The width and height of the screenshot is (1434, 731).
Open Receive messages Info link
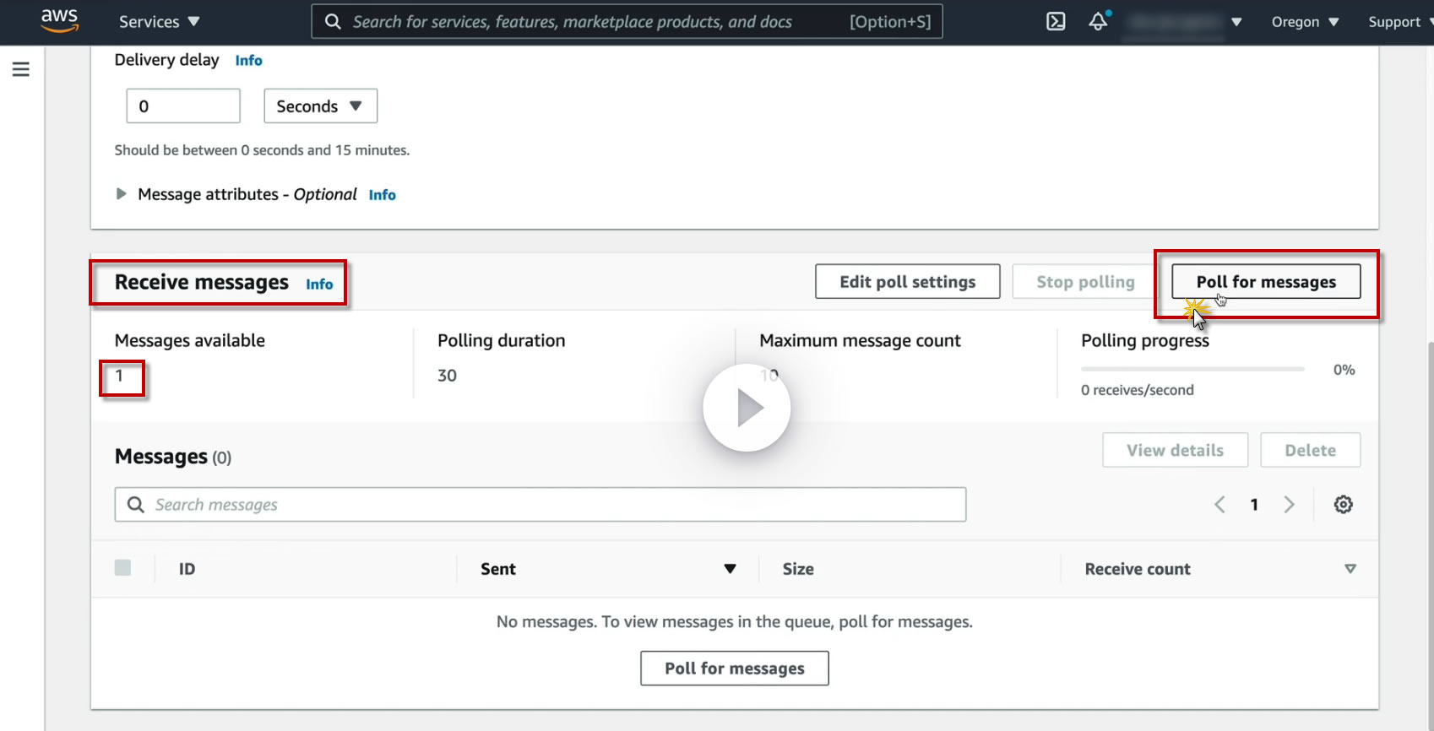pos(319,284)
